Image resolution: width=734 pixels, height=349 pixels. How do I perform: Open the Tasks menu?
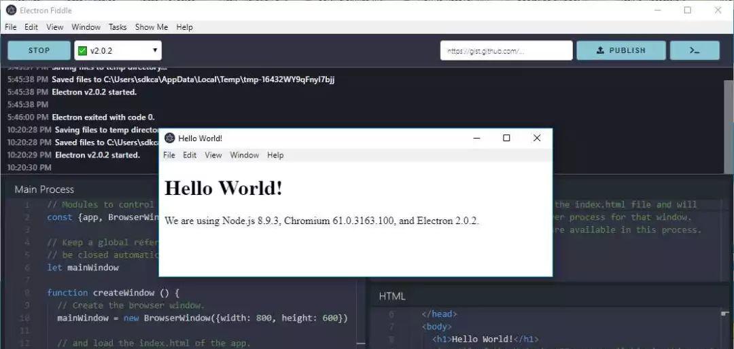coord(118,27)
